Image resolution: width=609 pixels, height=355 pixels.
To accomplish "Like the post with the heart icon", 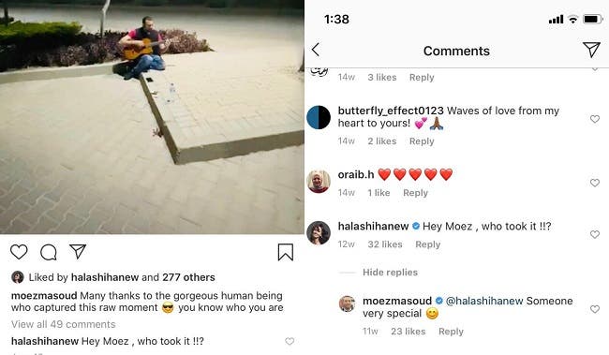I will pyautogui.click(x=19, y=252).
